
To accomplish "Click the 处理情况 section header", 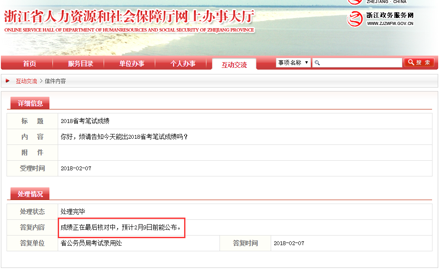I will (x=30, y=194).
